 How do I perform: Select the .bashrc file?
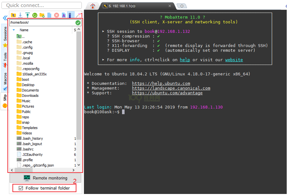[x=25, y=149]
